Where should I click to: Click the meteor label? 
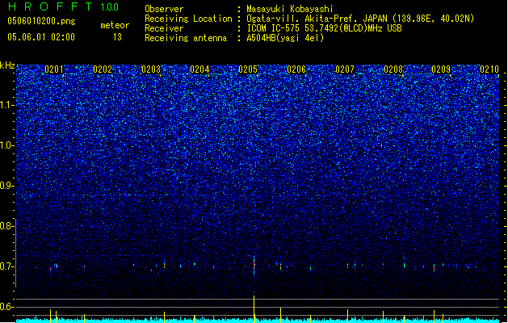[115, 25]
